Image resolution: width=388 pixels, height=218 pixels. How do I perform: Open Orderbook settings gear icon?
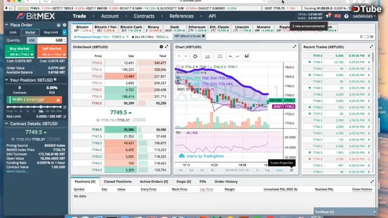(161, 47)
